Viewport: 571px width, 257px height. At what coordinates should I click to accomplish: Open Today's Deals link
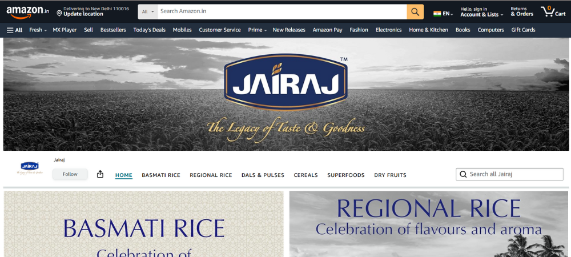pos(149,30)
